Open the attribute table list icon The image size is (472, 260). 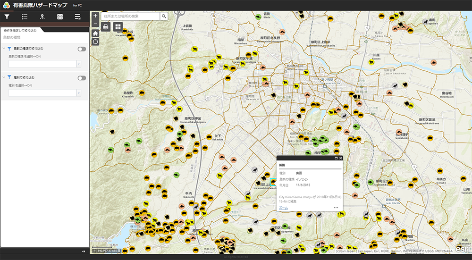(x=77, y=17)
